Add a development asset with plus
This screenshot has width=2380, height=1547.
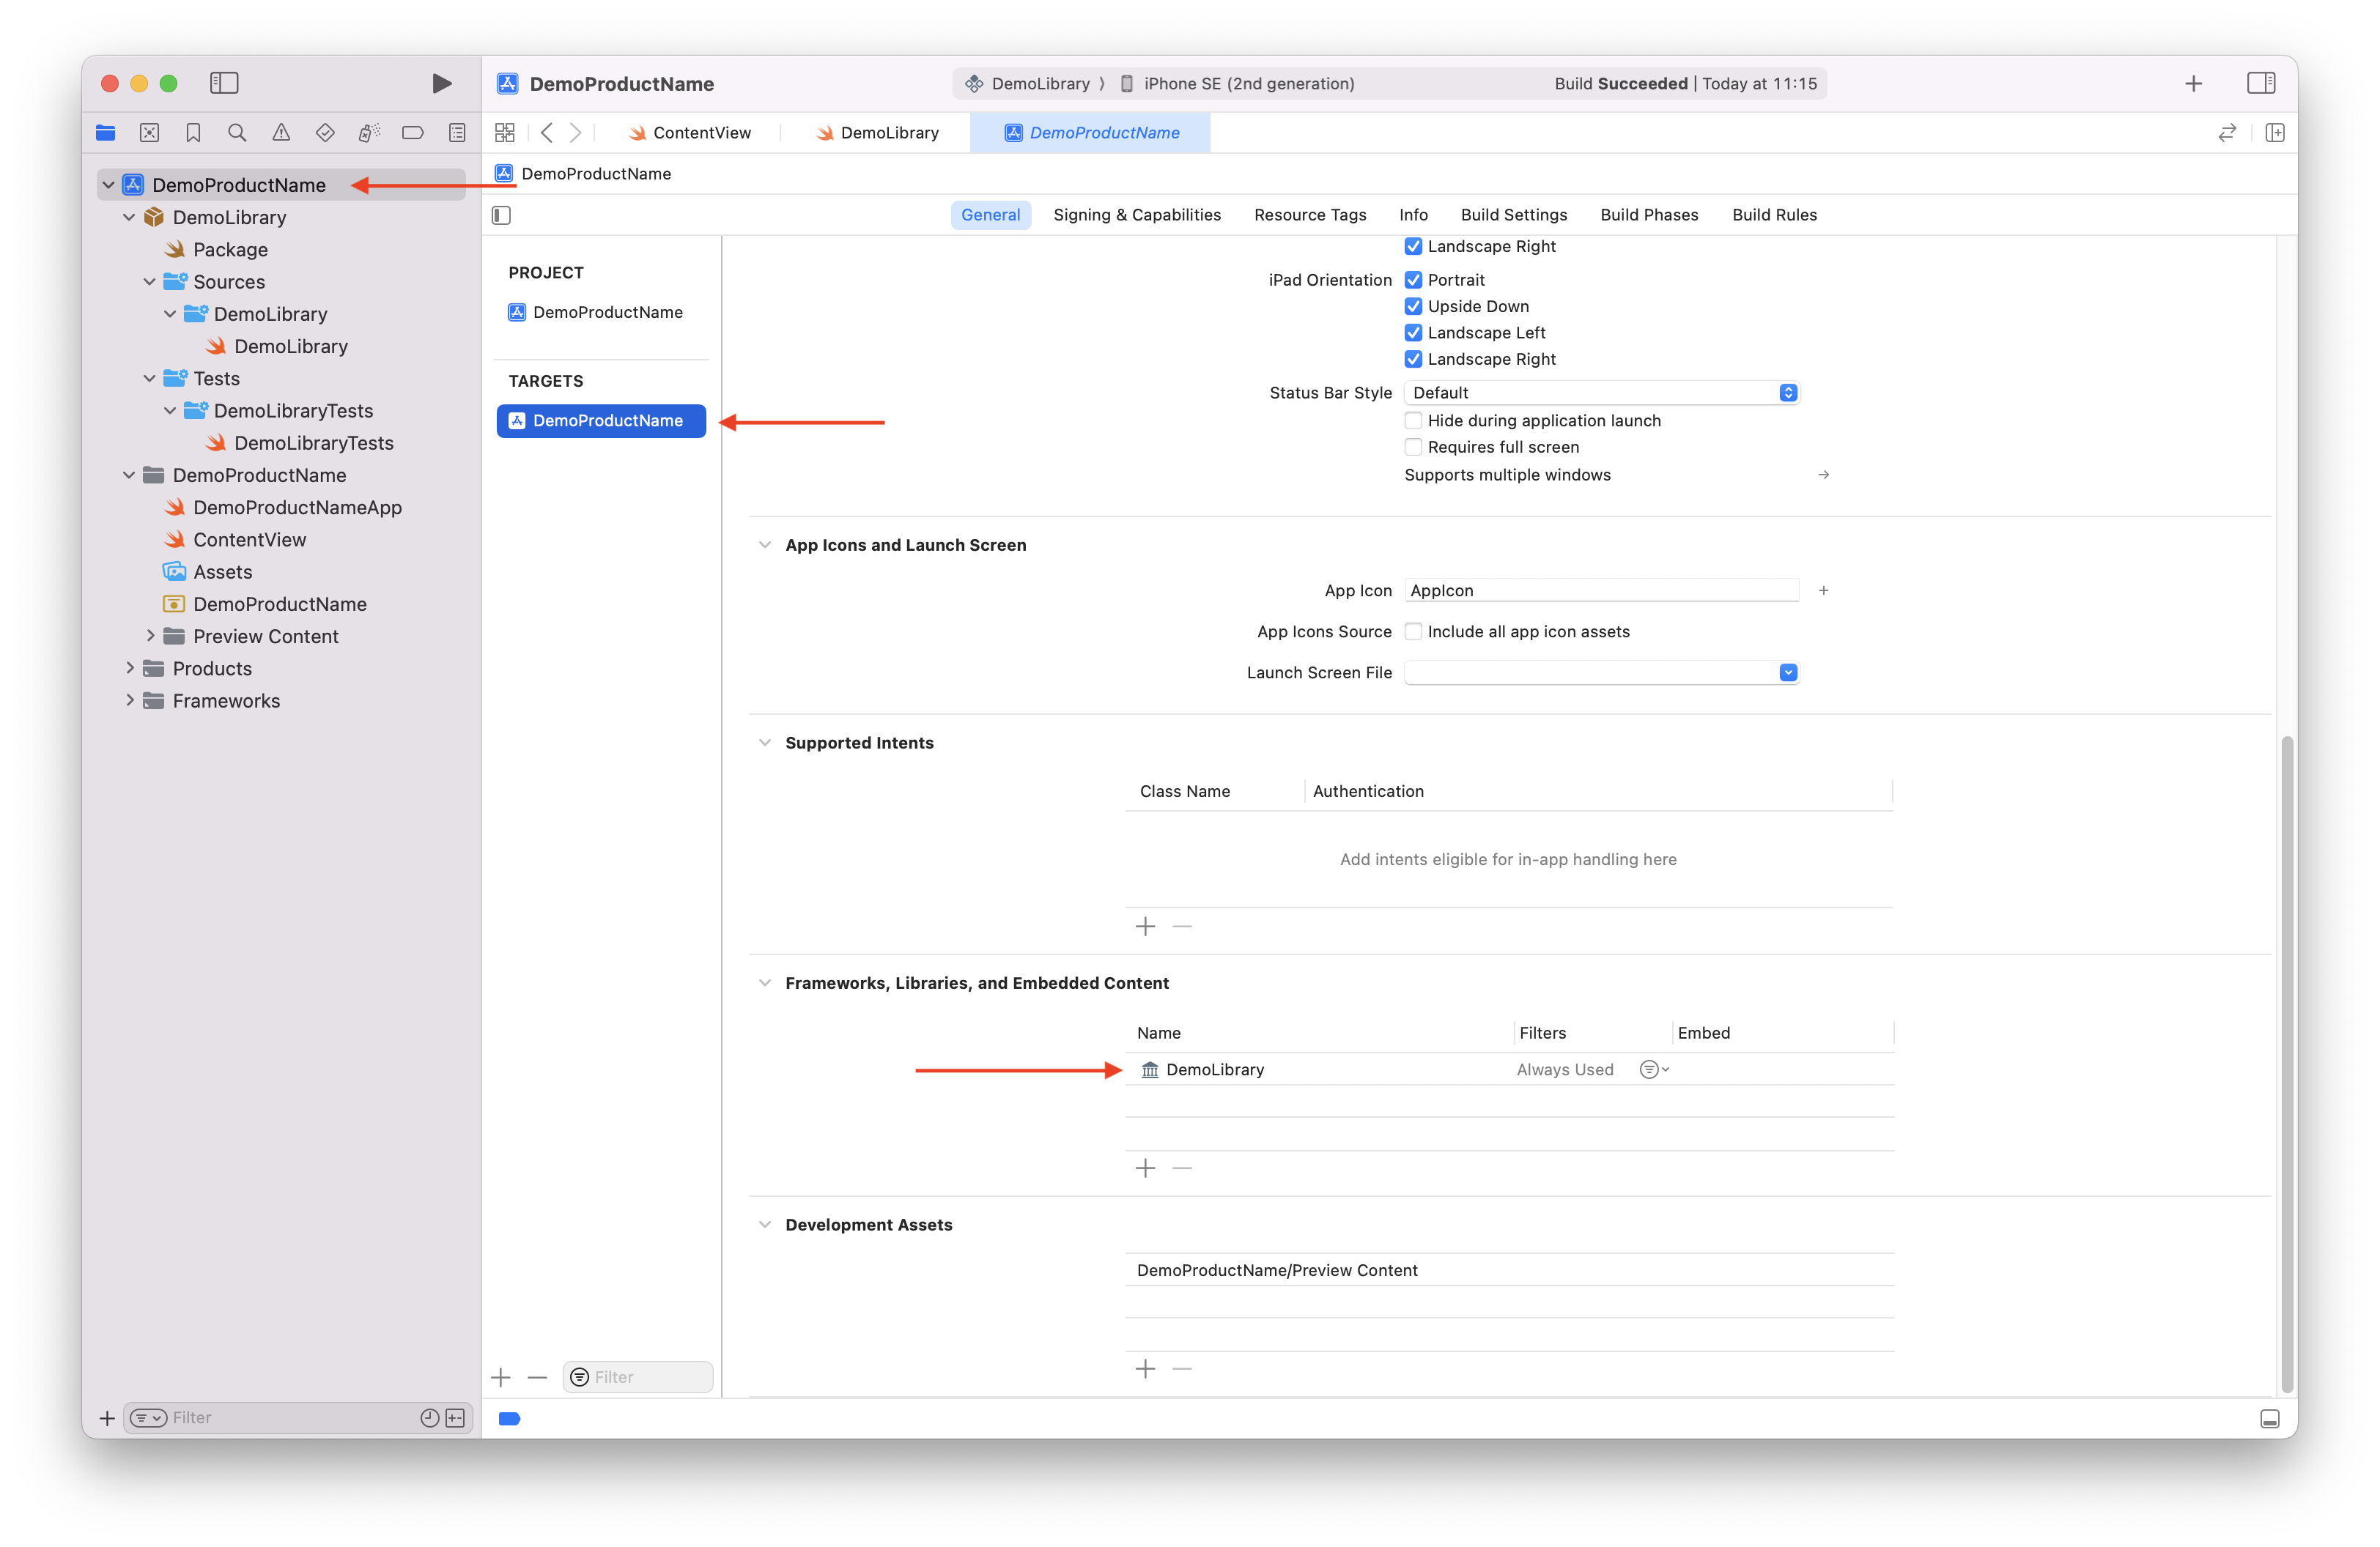pyautogui.click(x=1145, y=1369)
